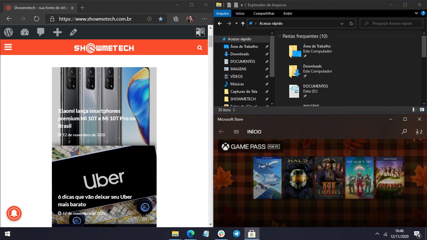Click Microsoft Store search icon
The height and width of the screenshot is (240, 427).
(404, 132)
